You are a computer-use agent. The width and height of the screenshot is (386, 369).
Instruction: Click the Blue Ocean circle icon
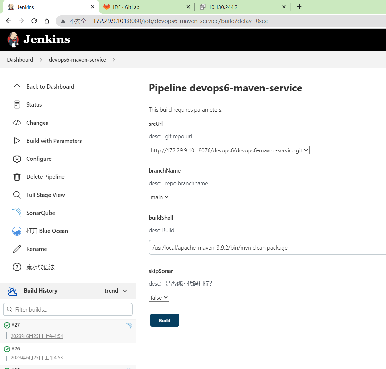click(17, 231)
